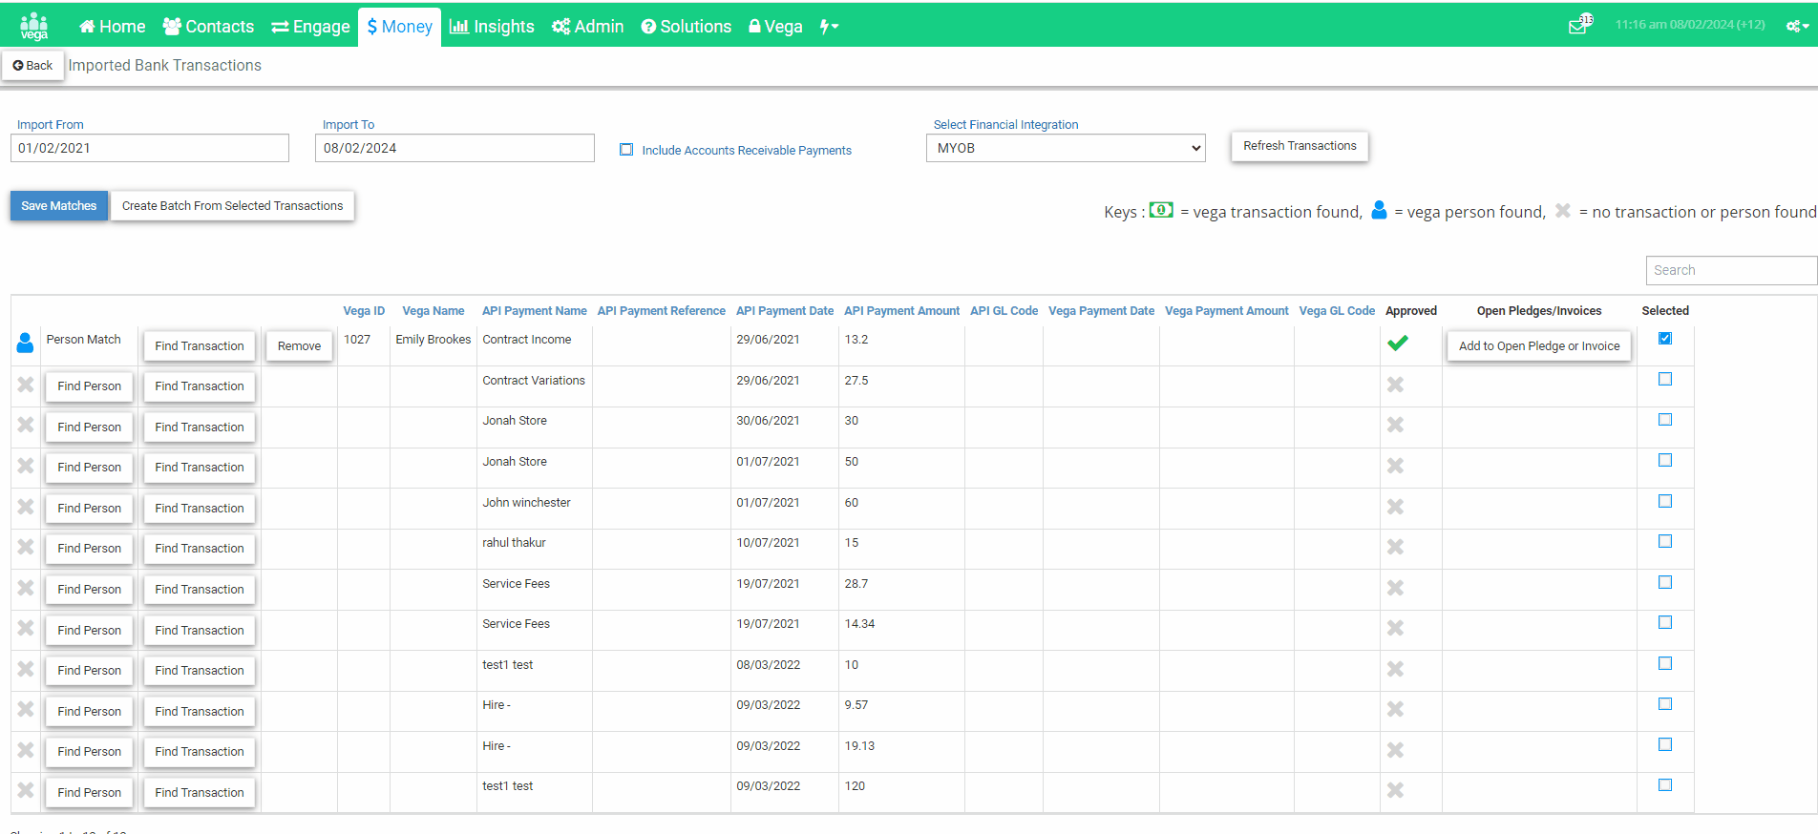Check Selected box for Jonah Store 50 row
The image size is (1818, 834).
coord(1665,460)
